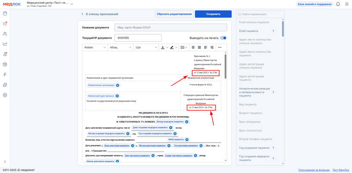
Task: Open the laboratory flask icon in sidebar
Action: (x=5, y=54)
